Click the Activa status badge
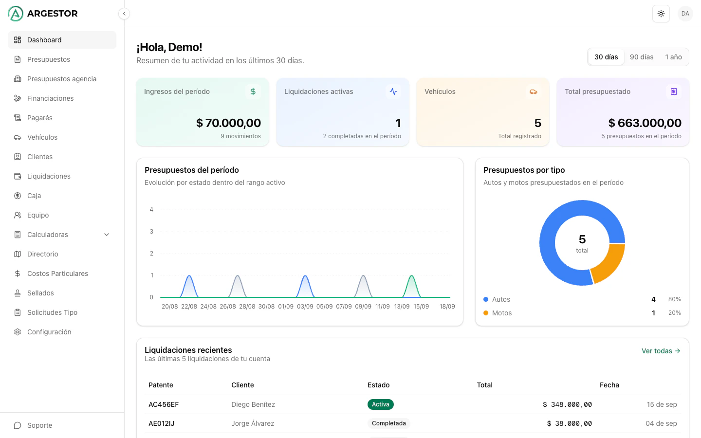Viewport: 701px width, 438px height. 381,404
